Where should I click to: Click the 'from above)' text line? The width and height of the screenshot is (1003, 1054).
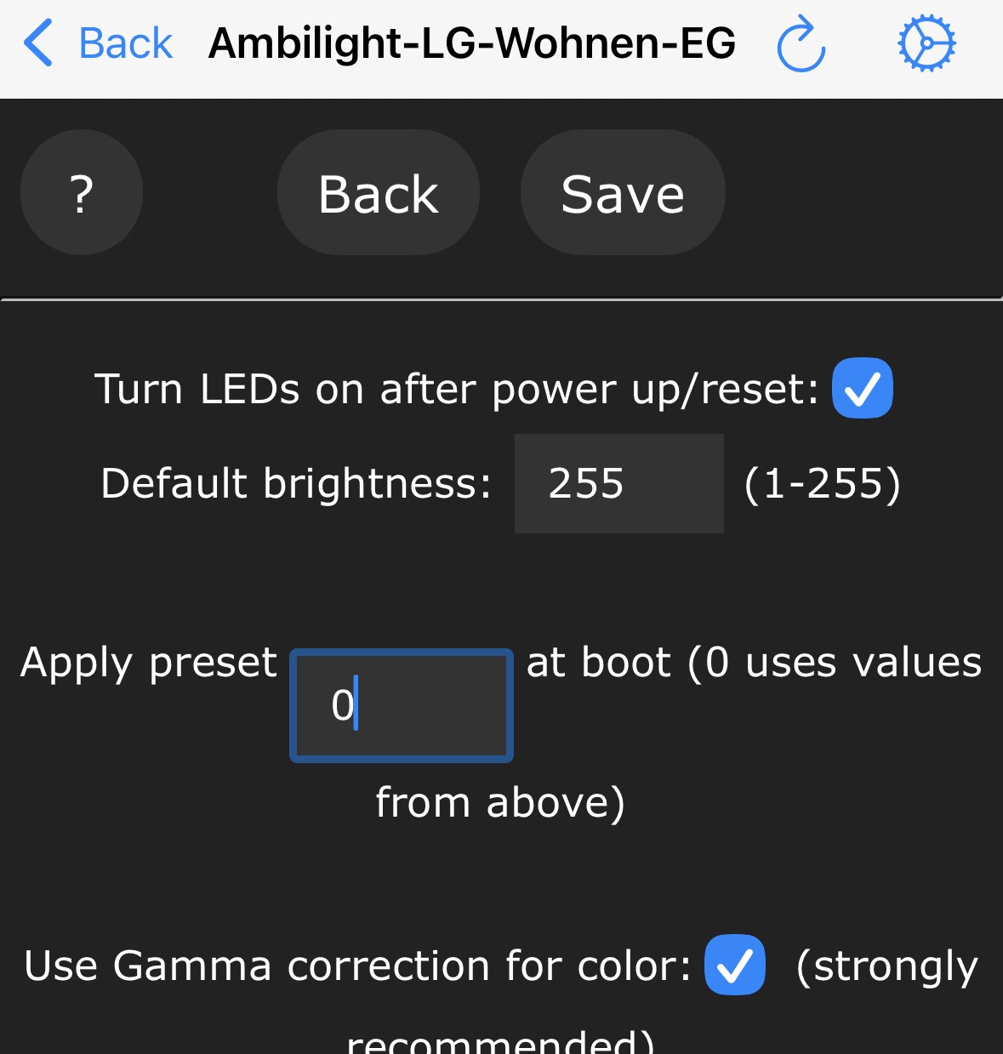(x=500, y=802)
